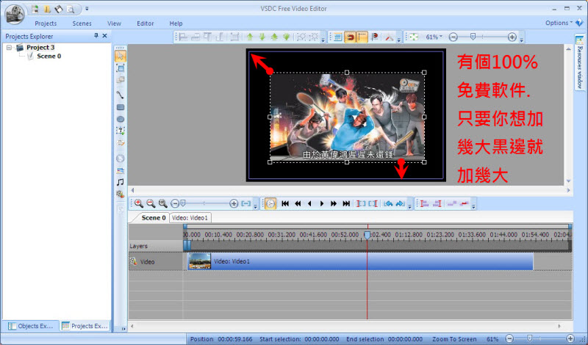The image size is (588, 345).
Task: Open the Projects menu
Action: pos(46,23)
